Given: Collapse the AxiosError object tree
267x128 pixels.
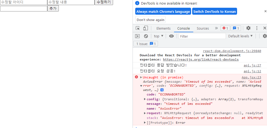Looking at the screenshot, I should click(x=141, y=86).
